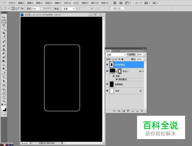Launch Bridge from the application bar
The width and height of the screenshot is (192, 146).
tap(115, 3)
